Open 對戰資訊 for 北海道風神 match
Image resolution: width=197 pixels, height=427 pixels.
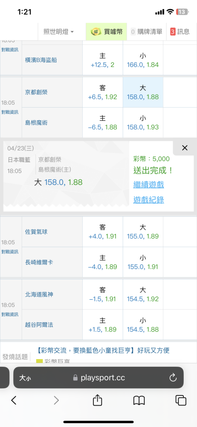10,315
